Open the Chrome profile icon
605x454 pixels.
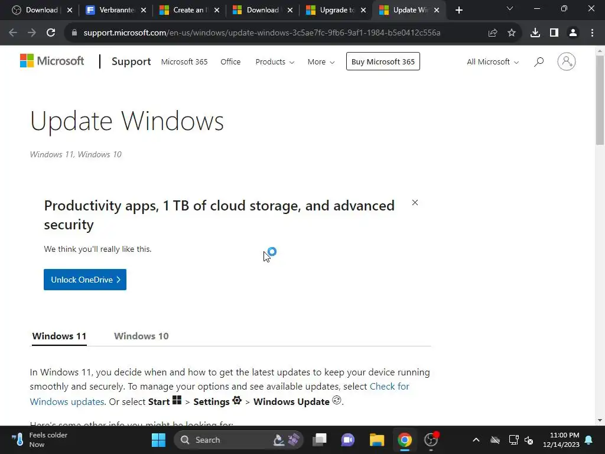573,33
